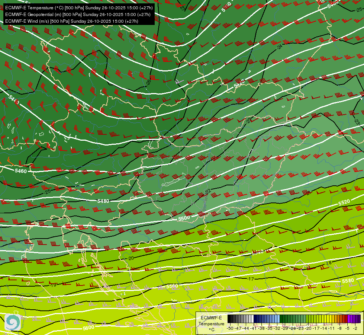This screenshot has height=335, width=364.
Task: Select the 5520 geopotential contour label
Action: click(x=344, y=202)
